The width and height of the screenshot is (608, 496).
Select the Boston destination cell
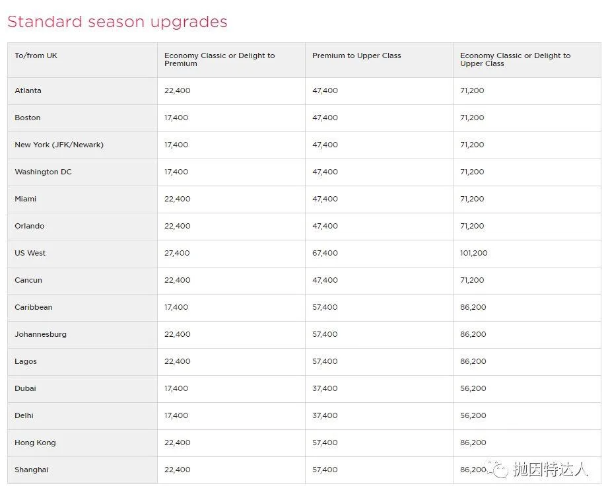[28, 118]
